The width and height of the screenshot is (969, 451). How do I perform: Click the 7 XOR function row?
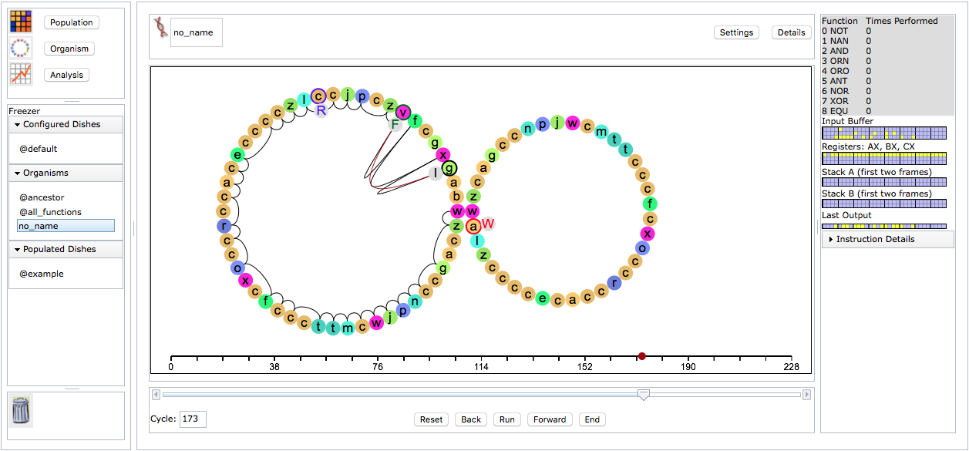pos(888,101)
